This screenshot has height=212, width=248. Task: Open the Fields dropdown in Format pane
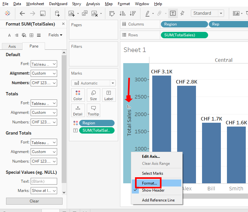click(55, 35)
